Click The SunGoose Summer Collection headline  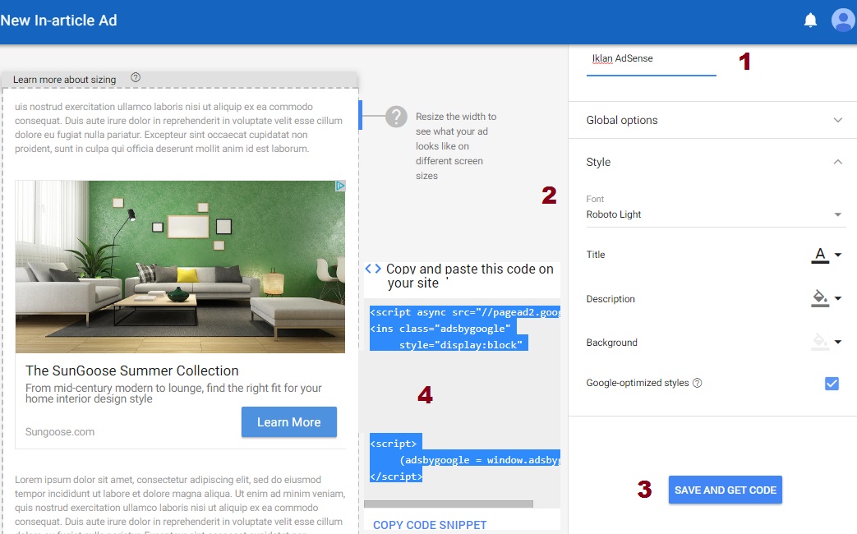pyautogui.click(x=131, y=371)
